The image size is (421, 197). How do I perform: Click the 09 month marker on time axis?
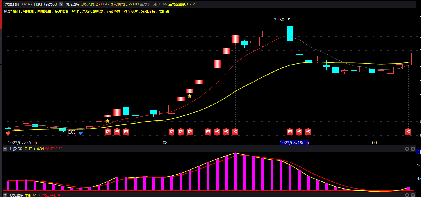pyautogui.click(x=375, y=143)
